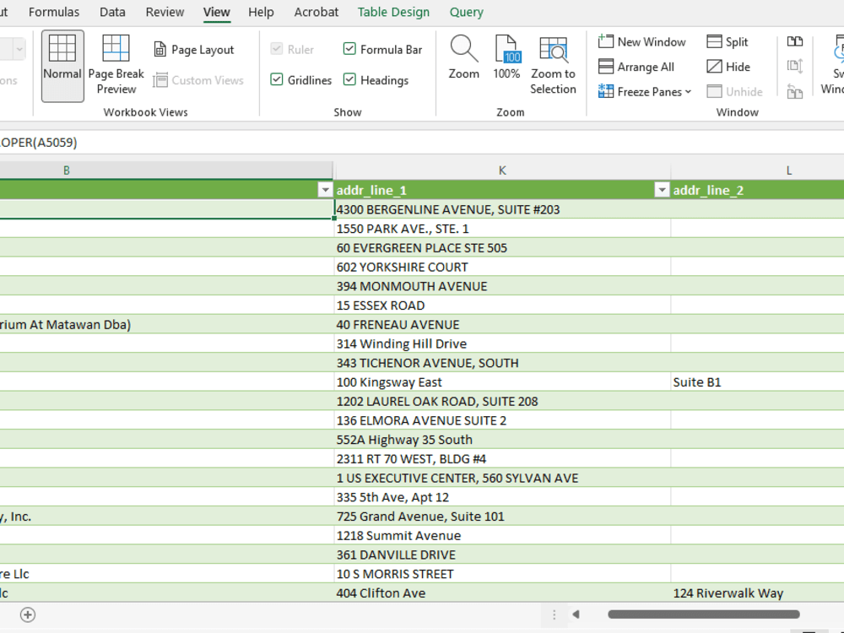Select cell 314 Winding Hill Drive
Image resolution: width=844 pixels, height=633 pixels.
coord(502,344)
